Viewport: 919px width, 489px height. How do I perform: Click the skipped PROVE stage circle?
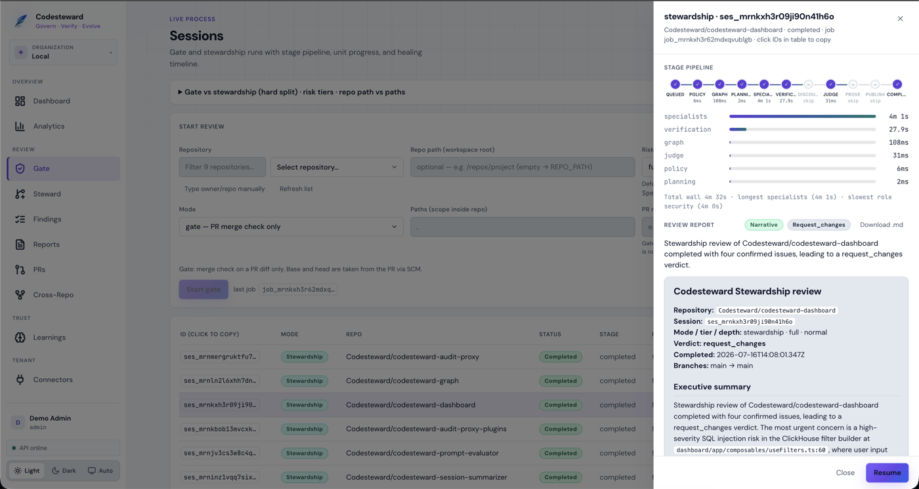(853, 84)
